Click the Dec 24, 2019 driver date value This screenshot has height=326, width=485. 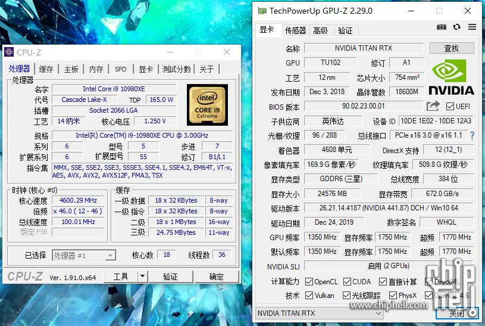[x=334, y=222]
